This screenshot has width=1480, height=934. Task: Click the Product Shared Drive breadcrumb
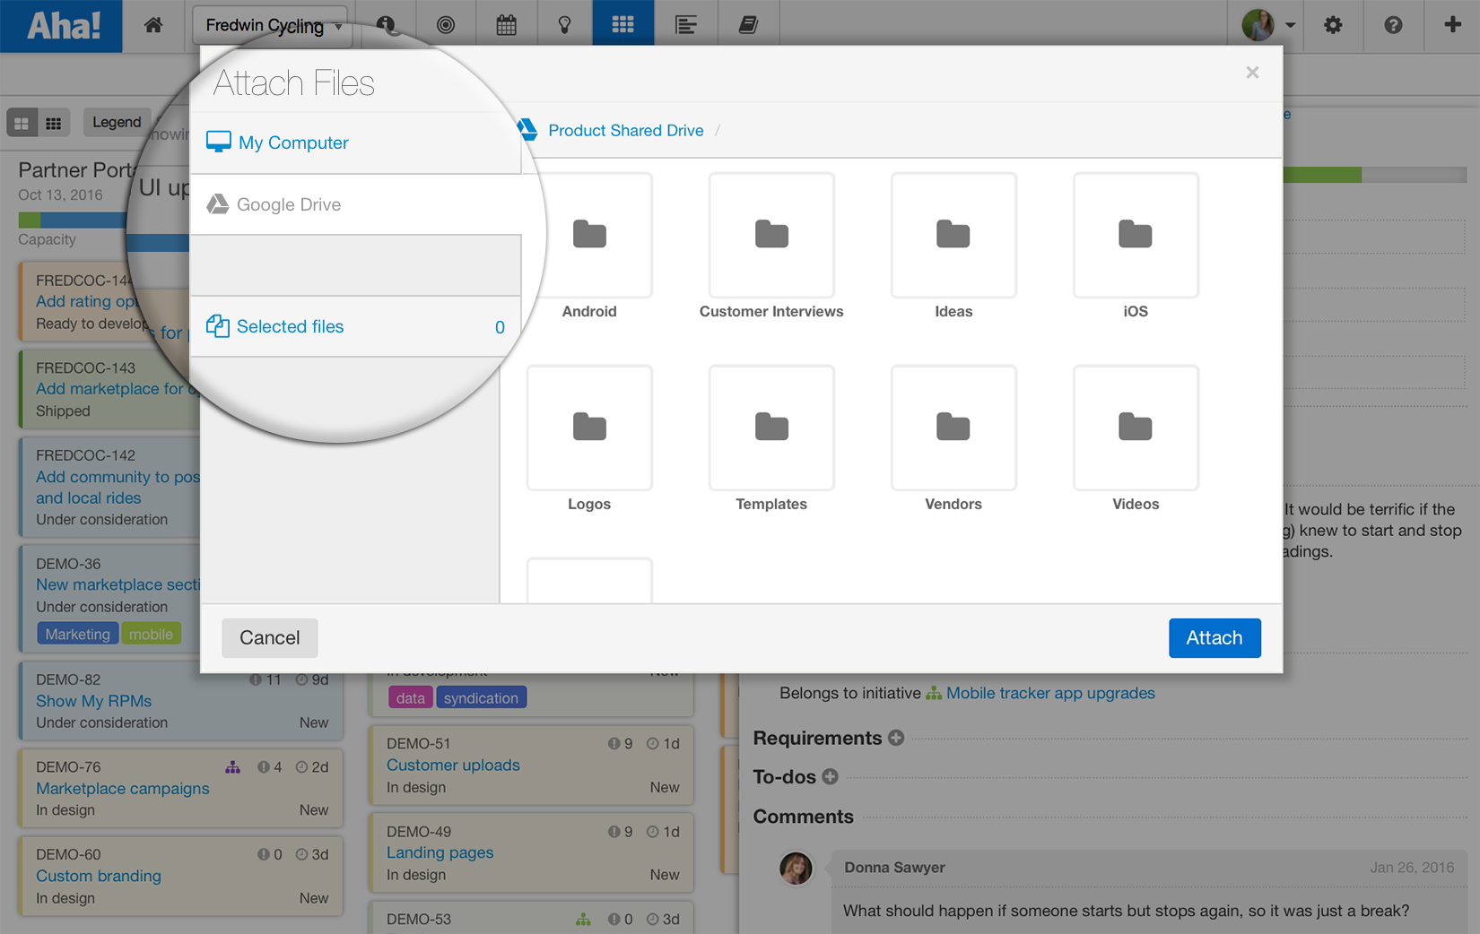[626, 131]
